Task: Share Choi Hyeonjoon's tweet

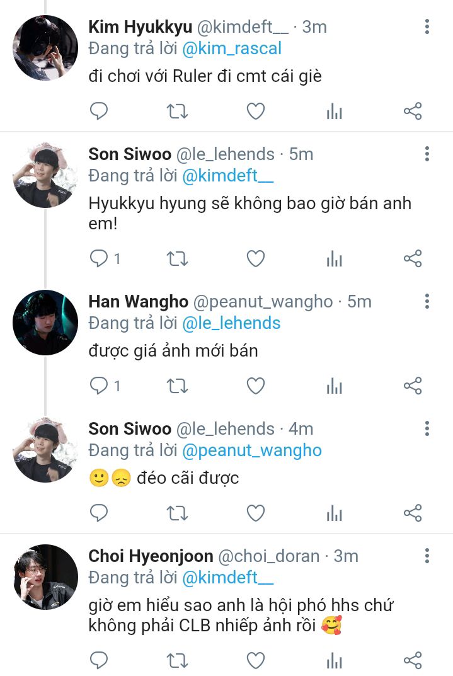Action: pos(412,660)
